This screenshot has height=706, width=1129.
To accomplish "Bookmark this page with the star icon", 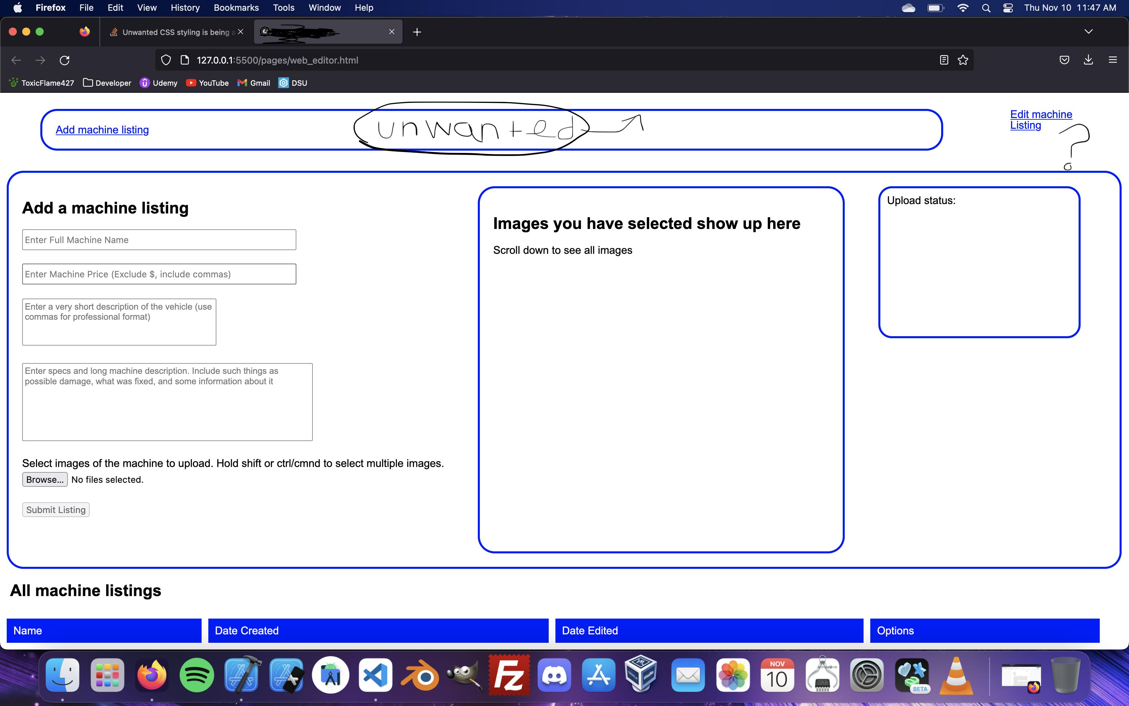I will [x=963, y=60].
